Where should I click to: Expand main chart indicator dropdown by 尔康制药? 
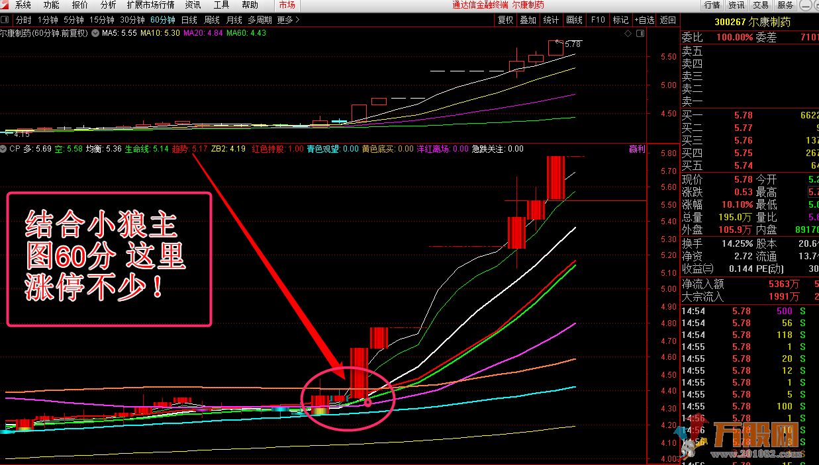96,32
